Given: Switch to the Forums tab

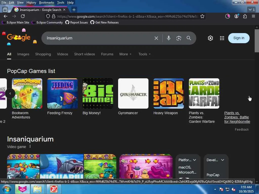Looking at the screenshot, I should click(107, 54).
